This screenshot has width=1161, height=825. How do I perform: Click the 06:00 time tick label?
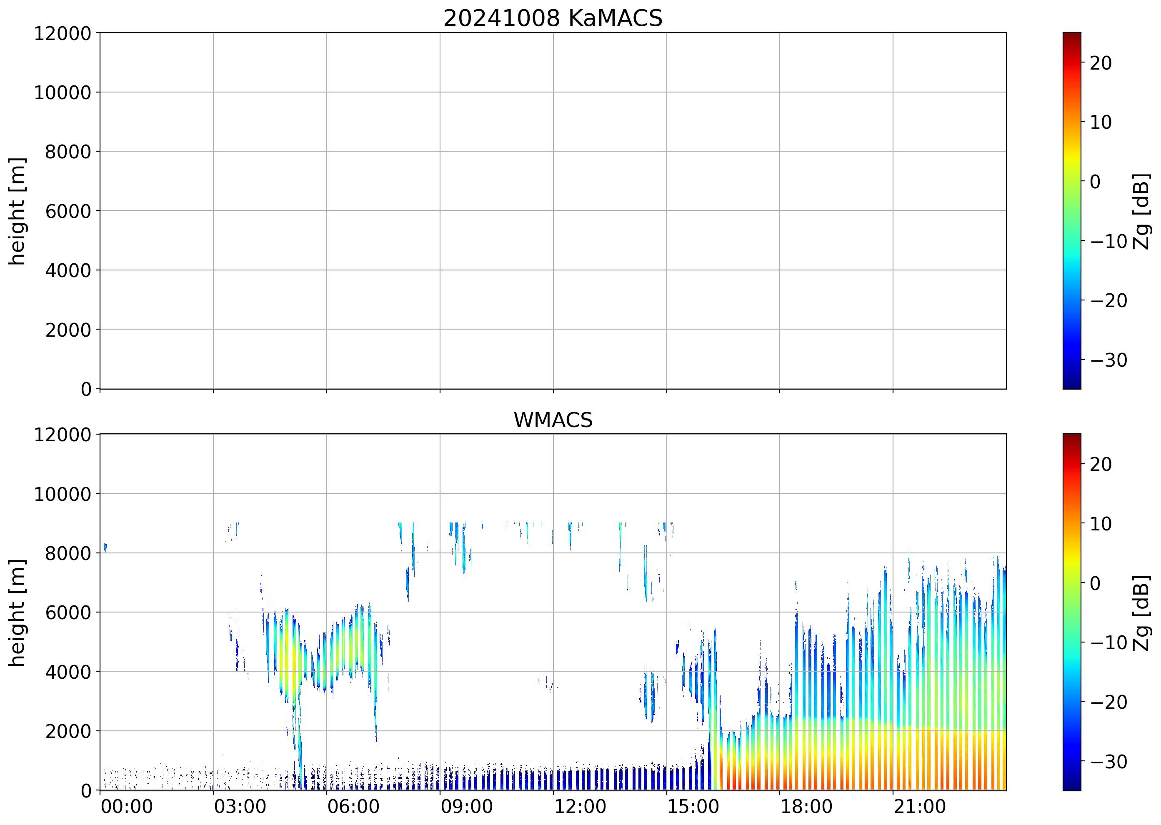(x=353, y=807)
